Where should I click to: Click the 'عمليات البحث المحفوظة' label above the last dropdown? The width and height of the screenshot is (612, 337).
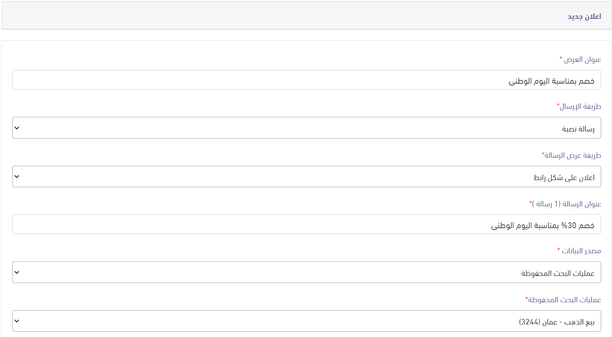click(x=565, y=300)
